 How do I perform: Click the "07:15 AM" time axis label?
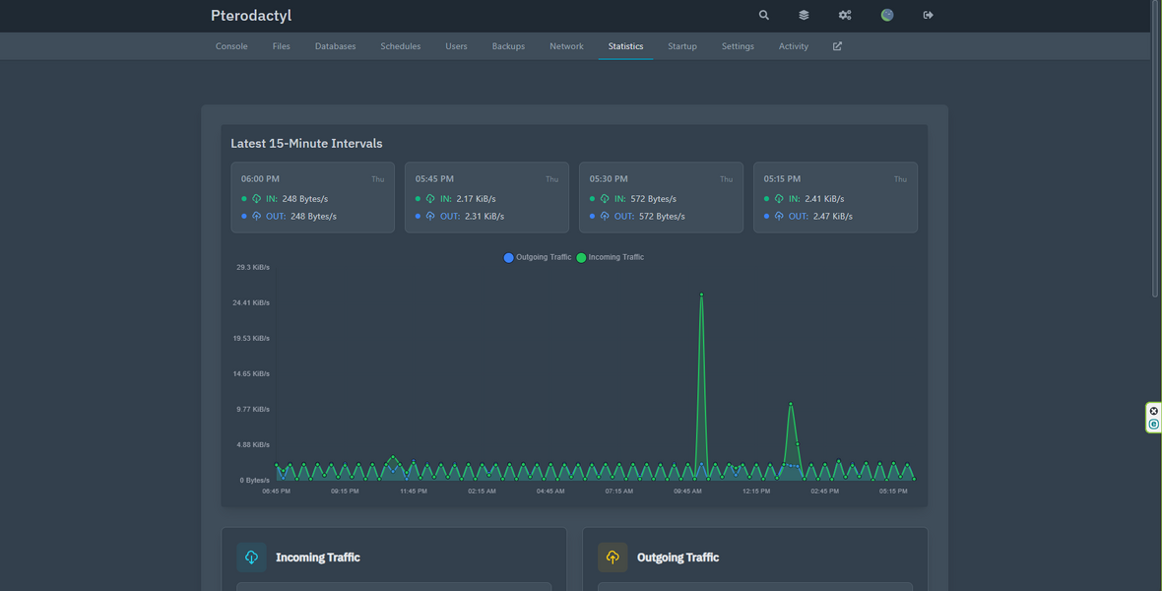coord(618,491)
